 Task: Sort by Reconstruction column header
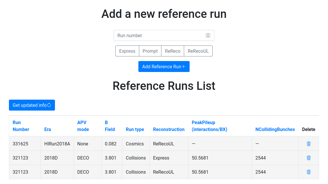[169, 129]
